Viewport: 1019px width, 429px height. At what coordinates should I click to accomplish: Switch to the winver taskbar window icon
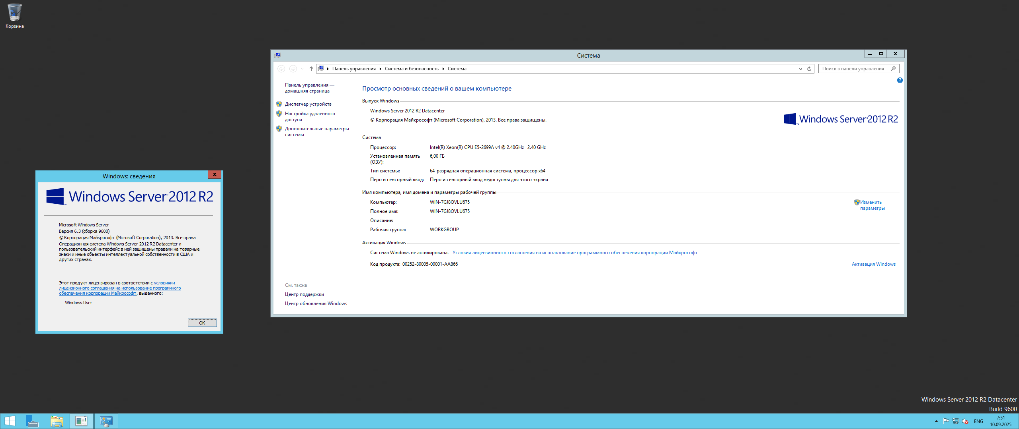coord(82,421)
